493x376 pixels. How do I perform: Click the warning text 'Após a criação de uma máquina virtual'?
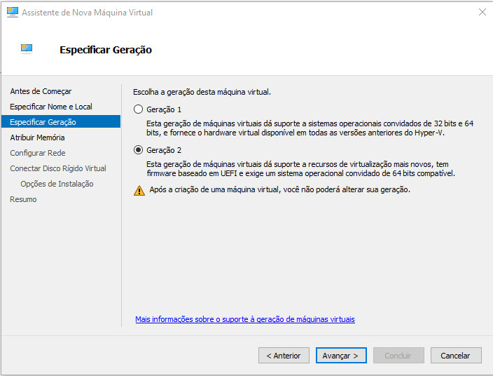[x=280, y=189]
